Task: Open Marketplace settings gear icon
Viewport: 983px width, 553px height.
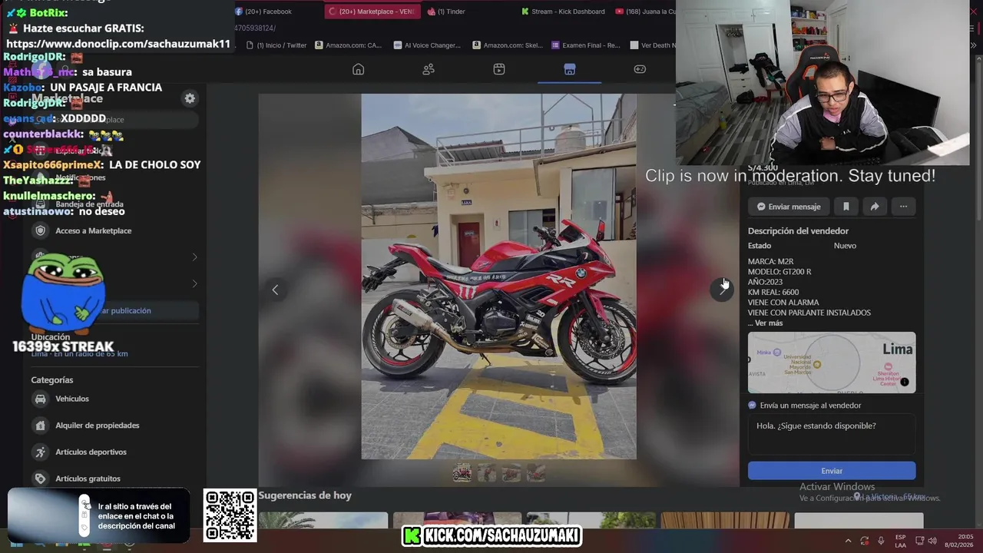Action: (190, 98)
